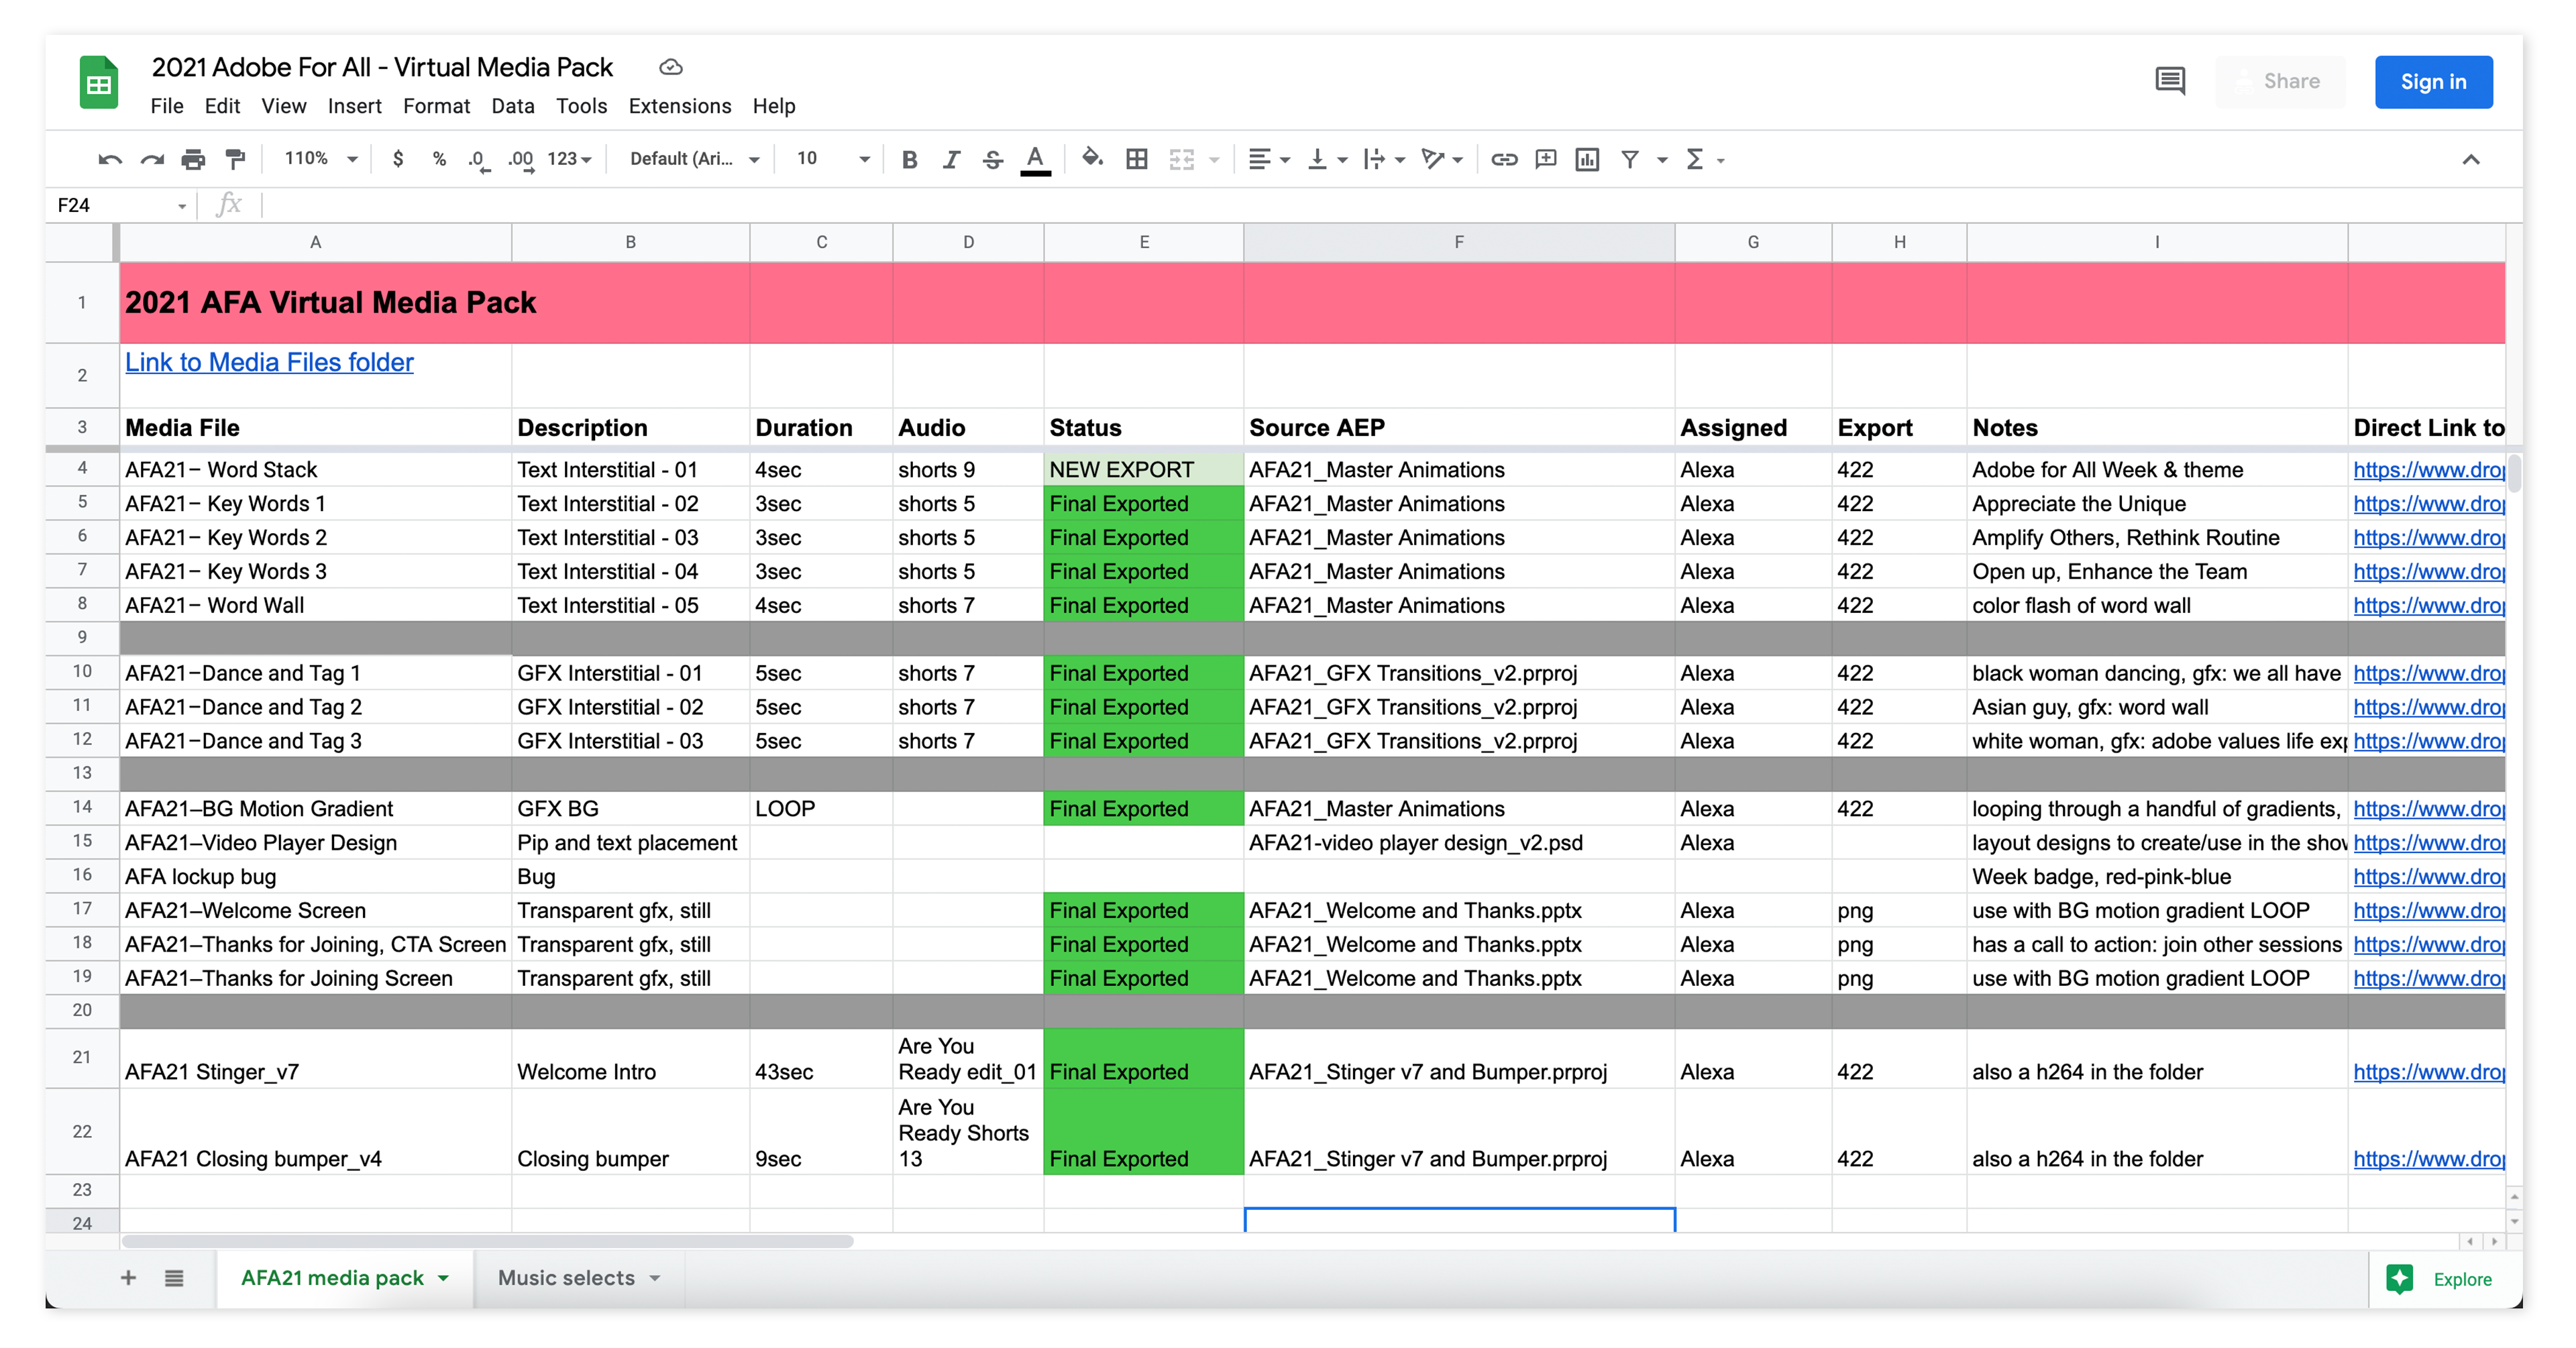Viewport: 2576px width, 1348px height.
Task: Open the comment history
Action: click(2170, 81)
